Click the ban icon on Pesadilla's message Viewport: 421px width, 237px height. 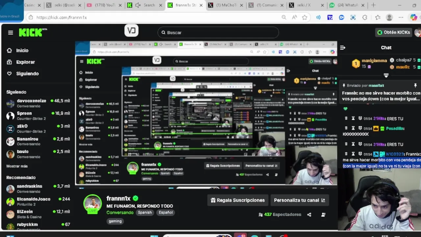tap(360, 128)
